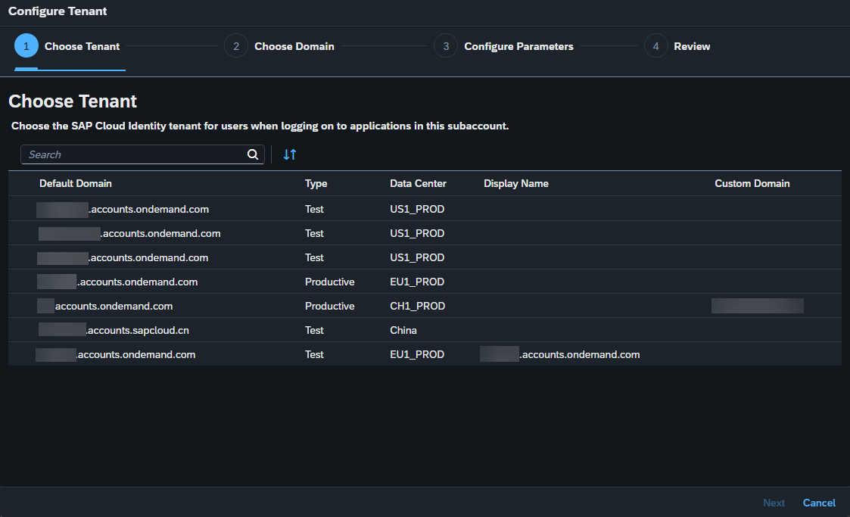Click the Productive type in the CH1_PROD row
This screenshot has width=850, height=517.
point(329,306)
